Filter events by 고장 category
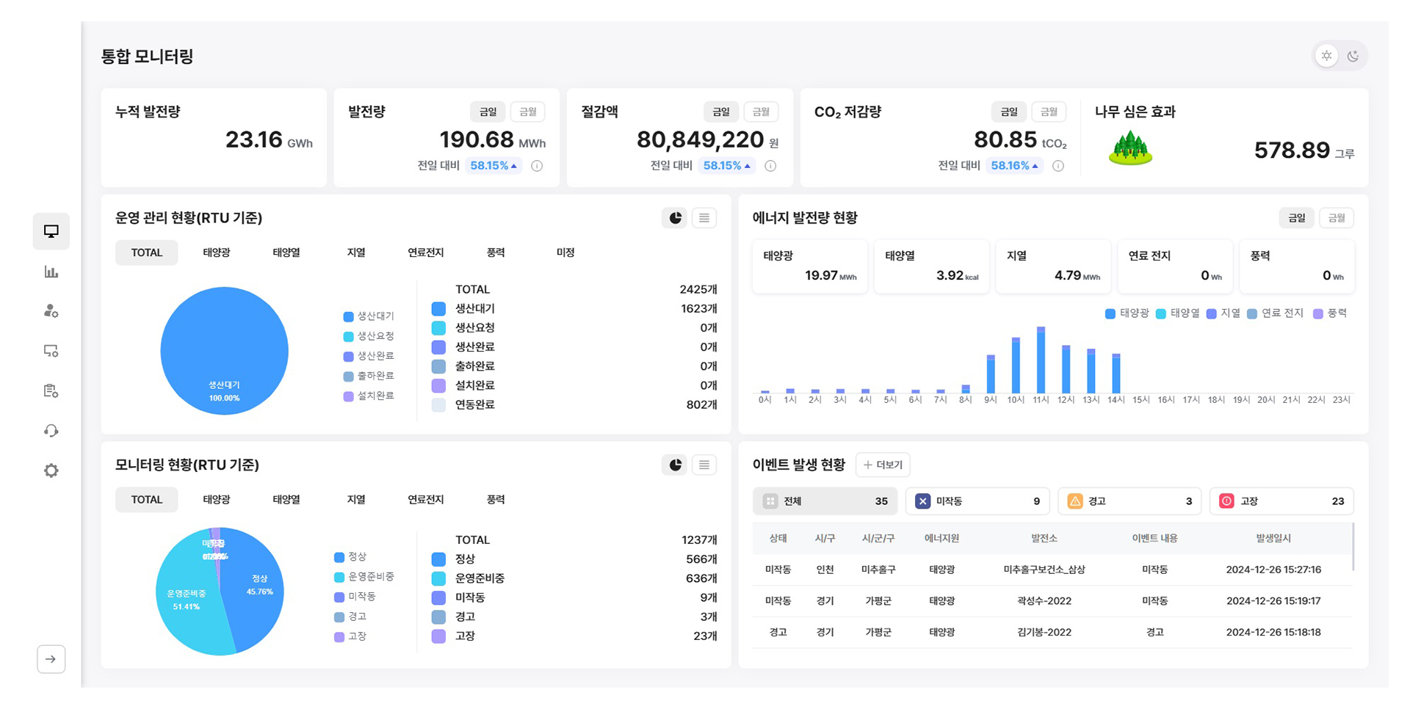This screenshot has height=709, width=1410. (1281, 501)
